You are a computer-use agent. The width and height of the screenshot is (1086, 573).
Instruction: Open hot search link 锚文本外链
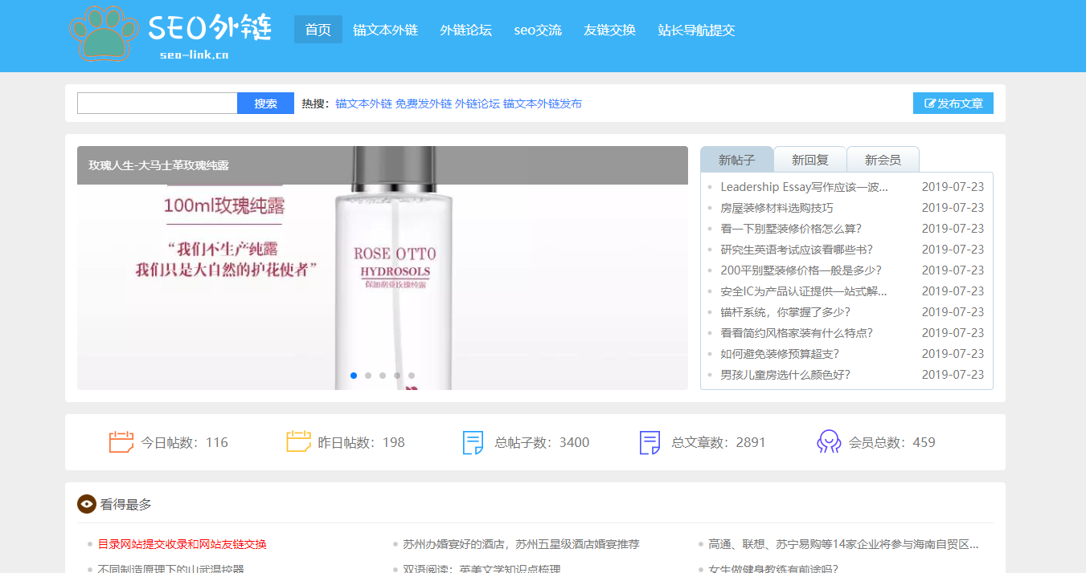coord(363,104)
